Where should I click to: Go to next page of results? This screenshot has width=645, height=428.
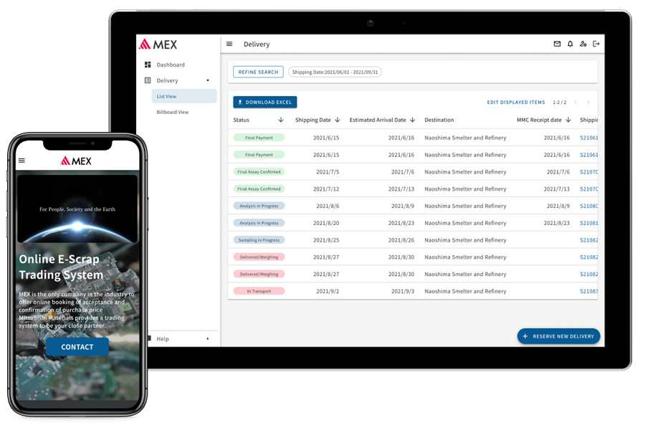pos(588,103)
